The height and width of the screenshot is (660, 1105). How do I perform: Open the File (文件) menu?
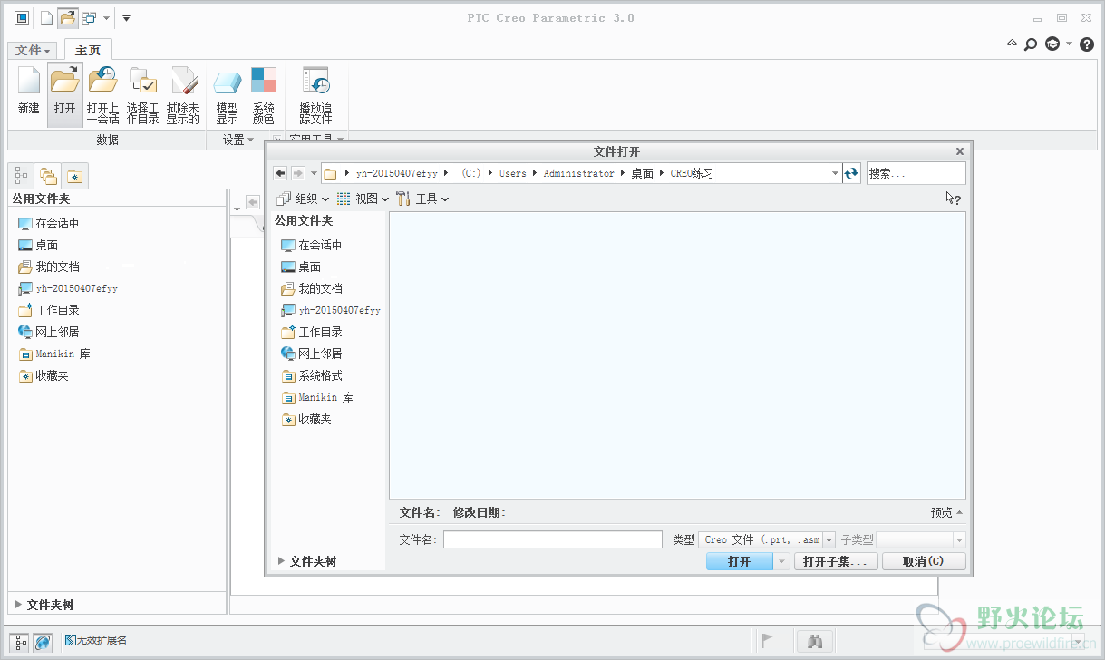point(34,50)
